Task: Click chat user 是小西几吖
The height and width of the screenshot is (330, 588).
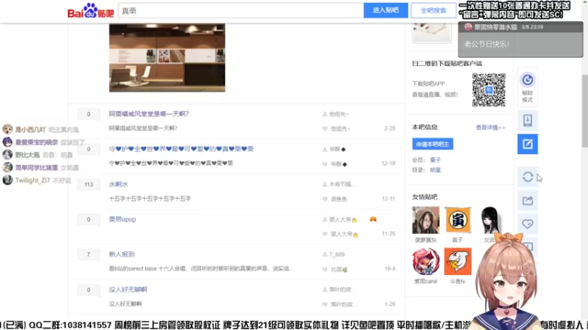Action: [30, 130]
